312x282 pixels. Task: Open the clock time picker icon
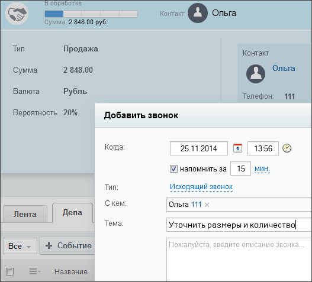[287, 148]
